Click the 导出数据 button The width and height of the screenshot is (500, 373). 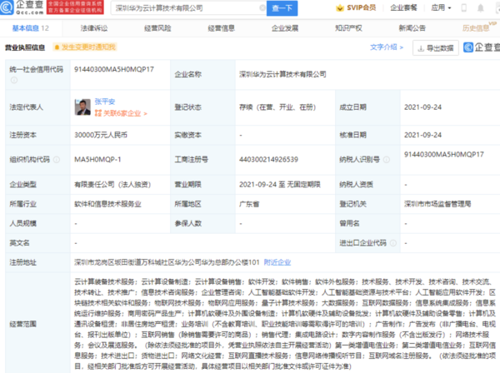436,48
